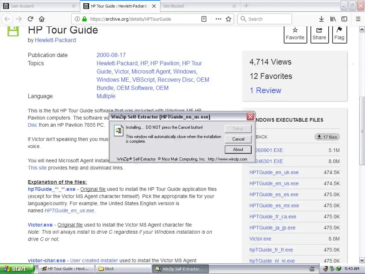Open the Downloads panel arrow
Screen dimensions: 365x274
(321, 19)
